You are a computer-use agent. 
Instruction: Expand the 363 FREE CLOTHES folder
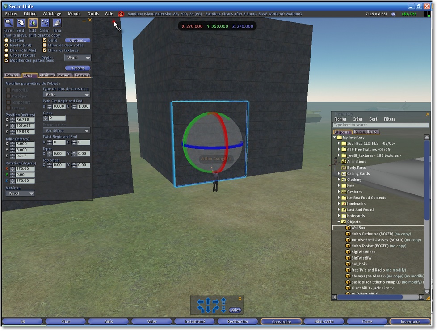pyautogui.click(x=339, y=143)
